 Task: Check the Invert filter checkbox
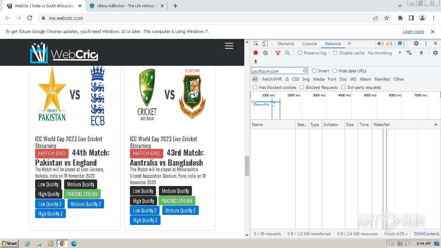click(x=314, y=71)
